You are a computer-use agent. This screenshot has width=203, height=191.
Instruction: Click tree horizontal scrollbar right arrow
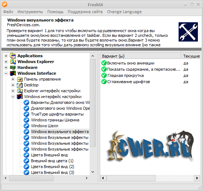[87, 178]
